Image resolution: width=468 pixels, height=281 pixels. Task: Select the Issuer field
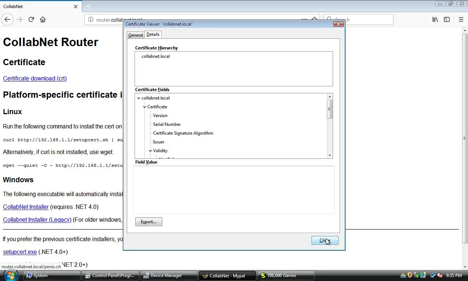pyautogui.click(x=159, y=142)
